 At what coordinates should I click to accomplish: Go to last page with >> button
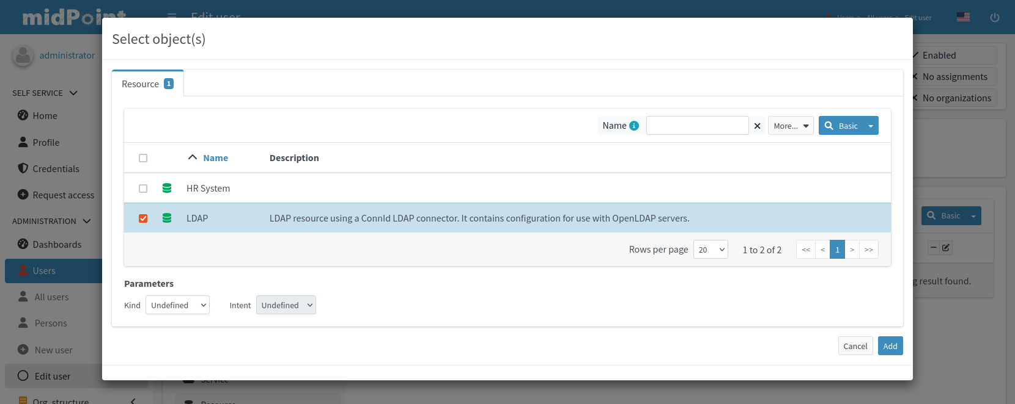pyautogui.click(x=869, y=250)
